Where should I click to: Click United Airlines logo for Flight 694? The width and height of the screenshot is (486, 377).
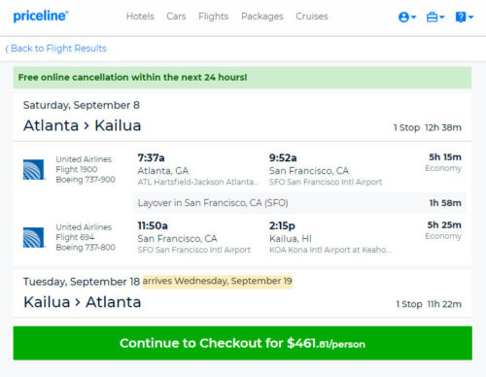click(34, 237)
